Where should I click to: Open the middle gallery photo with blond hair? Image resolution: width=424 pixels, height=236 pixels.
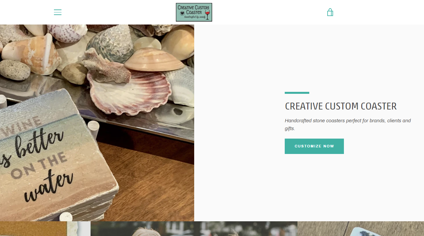194,229
